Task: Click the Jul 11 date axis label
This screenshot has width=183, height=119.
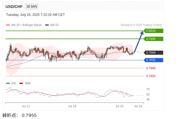Action: [x=26, y=106]
